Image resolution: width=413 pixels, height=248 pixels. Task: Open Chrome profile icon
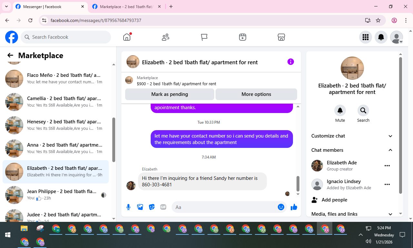click(x=394, y=20)
